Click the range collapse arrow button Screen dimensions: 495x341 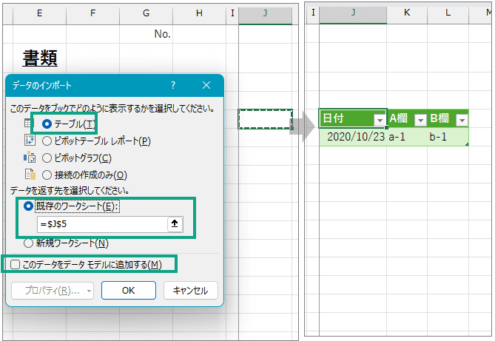[175, 225]
